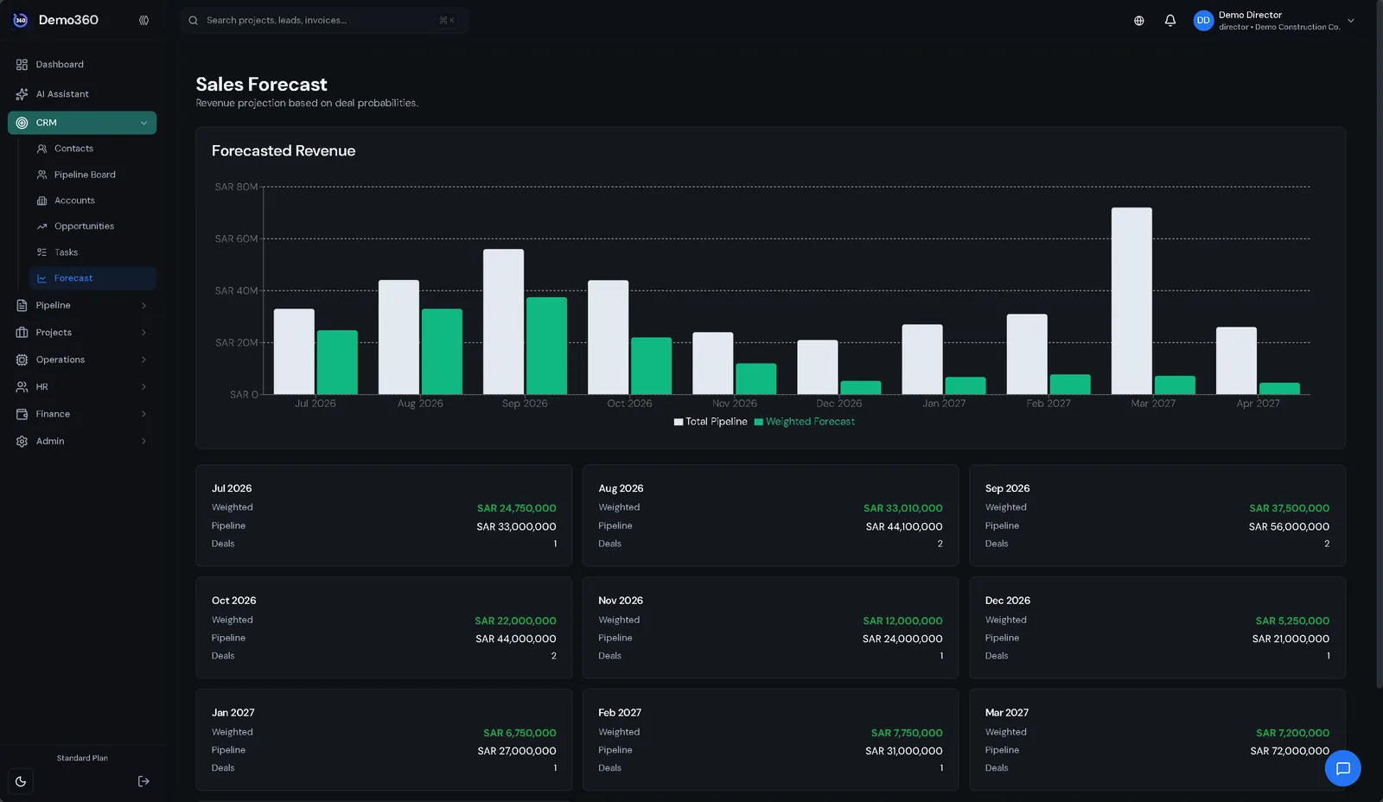Click the Mar 2027 pipeline bar
Viewport: 1383px width, 802px height.
click(1131, 301)
